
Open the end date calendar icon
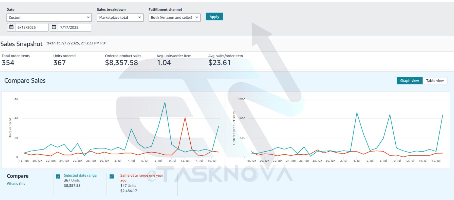(x=54, y=27)
